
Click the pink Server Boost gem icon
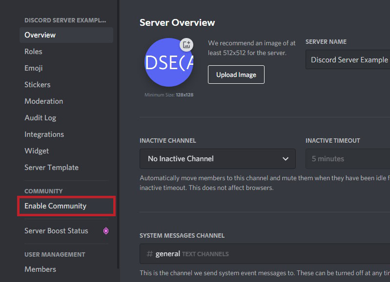click(106, 231)
